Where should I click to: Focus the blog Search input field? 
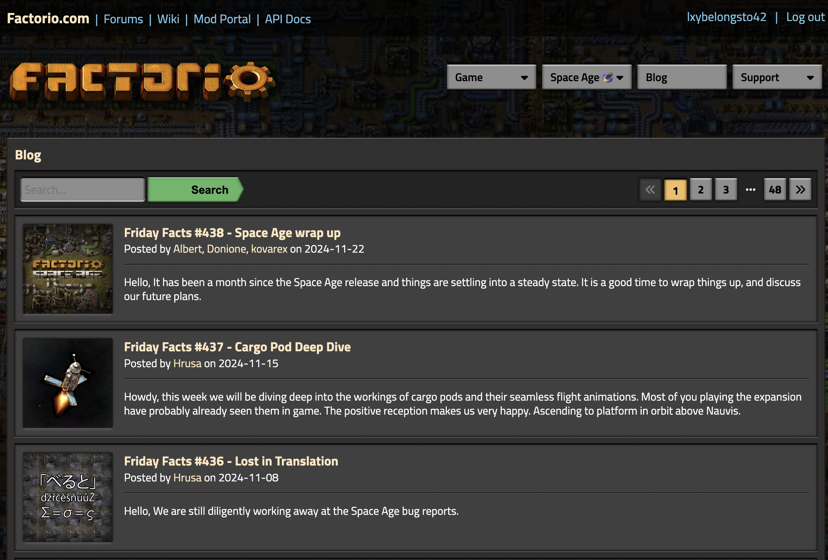(x=83, y=190)
